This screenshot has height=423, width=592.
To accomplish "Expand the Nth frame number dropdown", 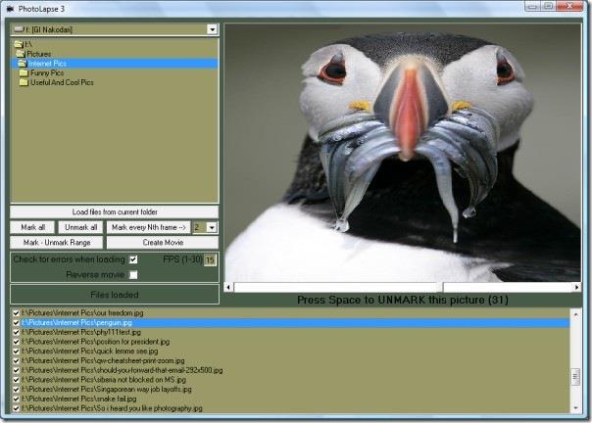I will click(x=213, y=227).
